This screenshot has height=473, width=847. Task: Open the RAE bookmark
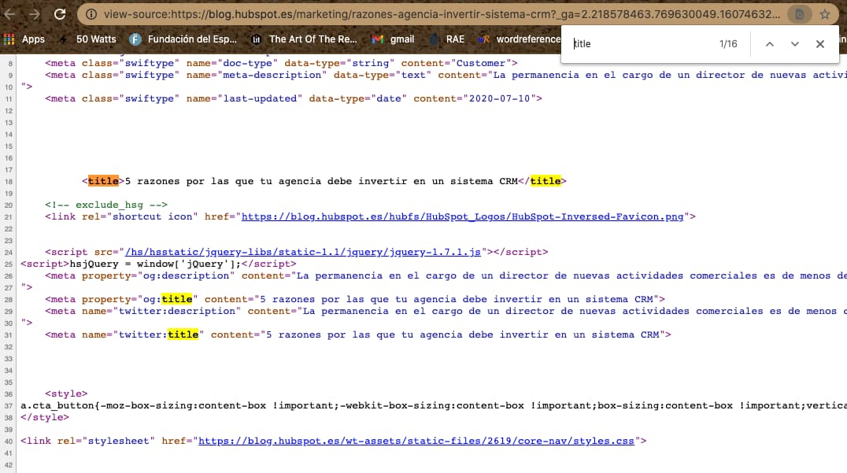pyautogui.click(x=447, y=39)
